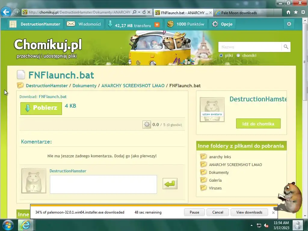Click the file icon next to FNFlaunch.bat title

[21, 75]
